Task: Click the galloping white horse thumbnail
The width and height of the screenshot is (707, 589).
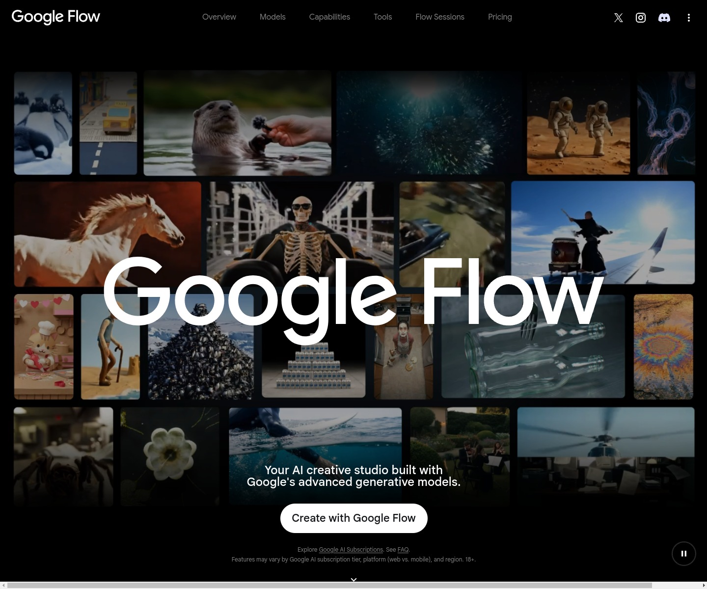Action: pyautogui.click(x=108, y=234)
